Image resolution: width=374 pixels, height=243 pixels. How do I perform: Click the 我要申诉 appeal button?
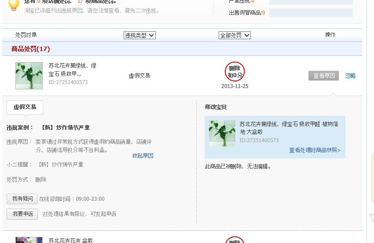point(22,214)
